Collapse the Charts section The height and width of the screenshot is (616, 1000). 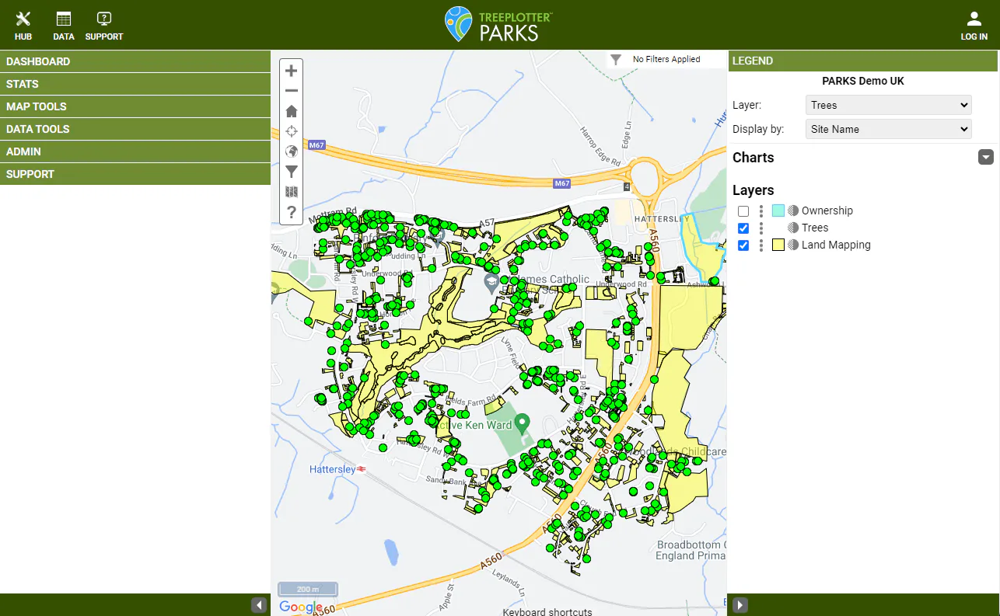point(985,157)
